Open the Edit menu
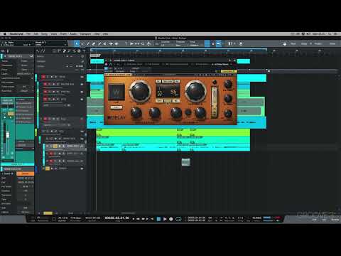The image size is (341, 256). 36,34
